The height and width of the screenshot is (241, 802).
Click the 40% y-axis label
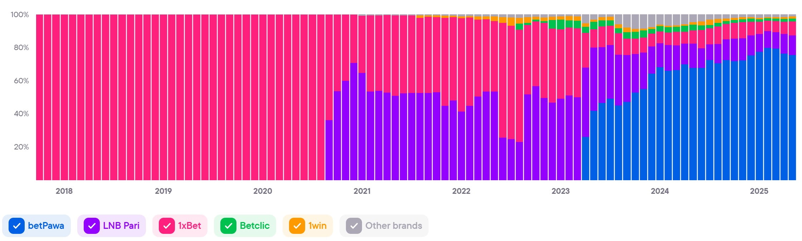click(x=21, y=114)
